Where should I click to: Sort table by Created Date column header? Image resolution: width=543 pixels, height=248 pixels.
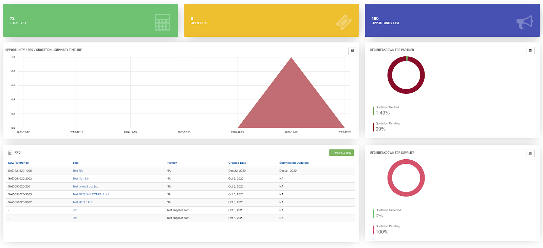point(237,163)
